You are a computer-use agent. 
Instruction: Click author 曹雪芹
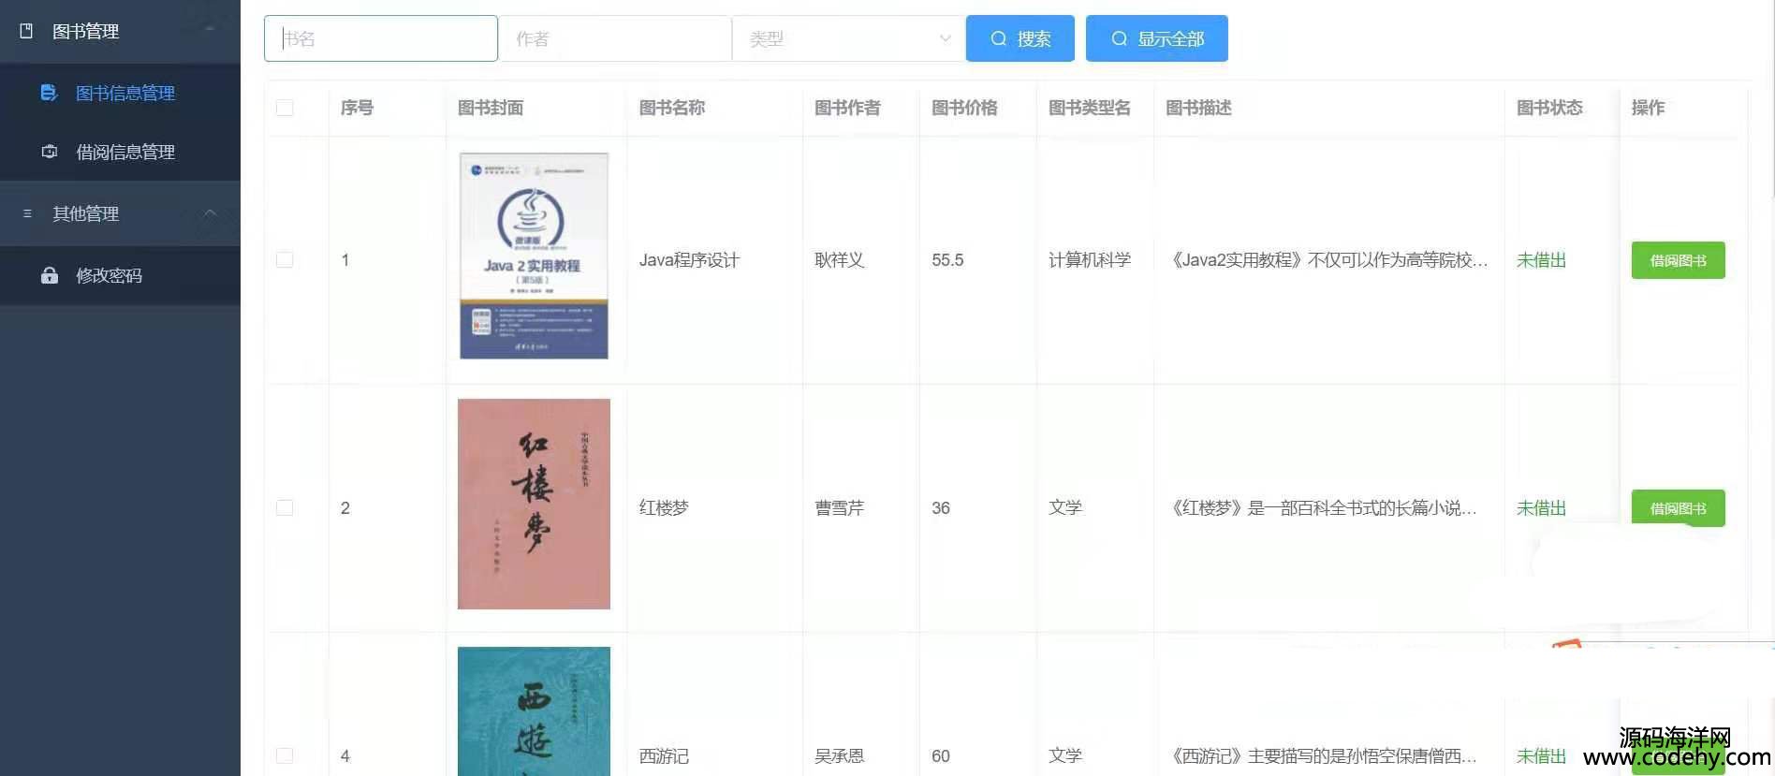pos(839,507)
